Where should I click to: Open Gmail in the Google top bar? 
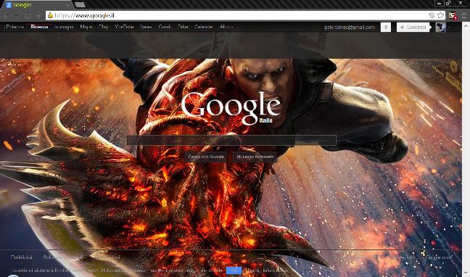click(165, 27)
